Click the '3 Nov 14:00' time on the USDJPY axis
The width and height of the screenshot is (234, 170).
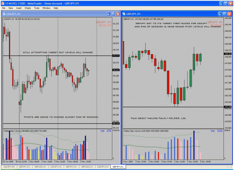pos(85,161)
